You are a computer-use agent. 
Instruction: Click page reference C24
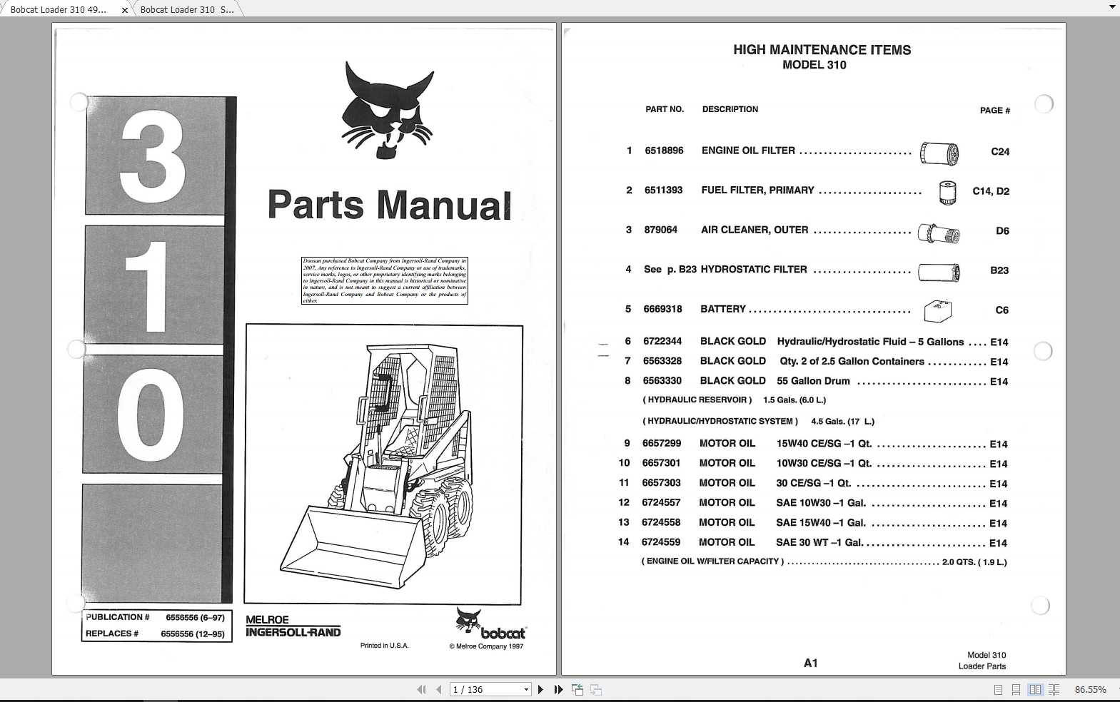(x=1000, y=152)
